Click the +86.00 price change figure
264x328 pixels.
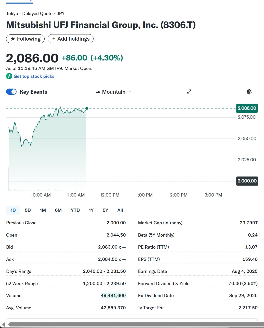pos(74,58)
